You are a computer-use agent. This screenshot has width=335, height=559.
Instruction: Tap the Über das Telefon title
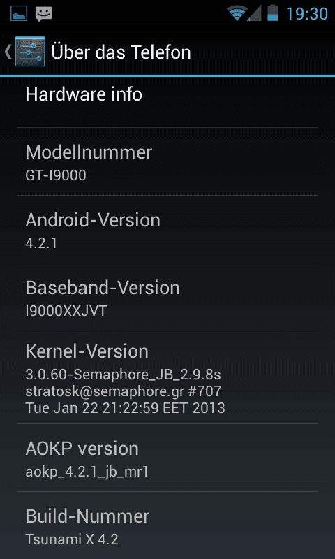point(121,52)
